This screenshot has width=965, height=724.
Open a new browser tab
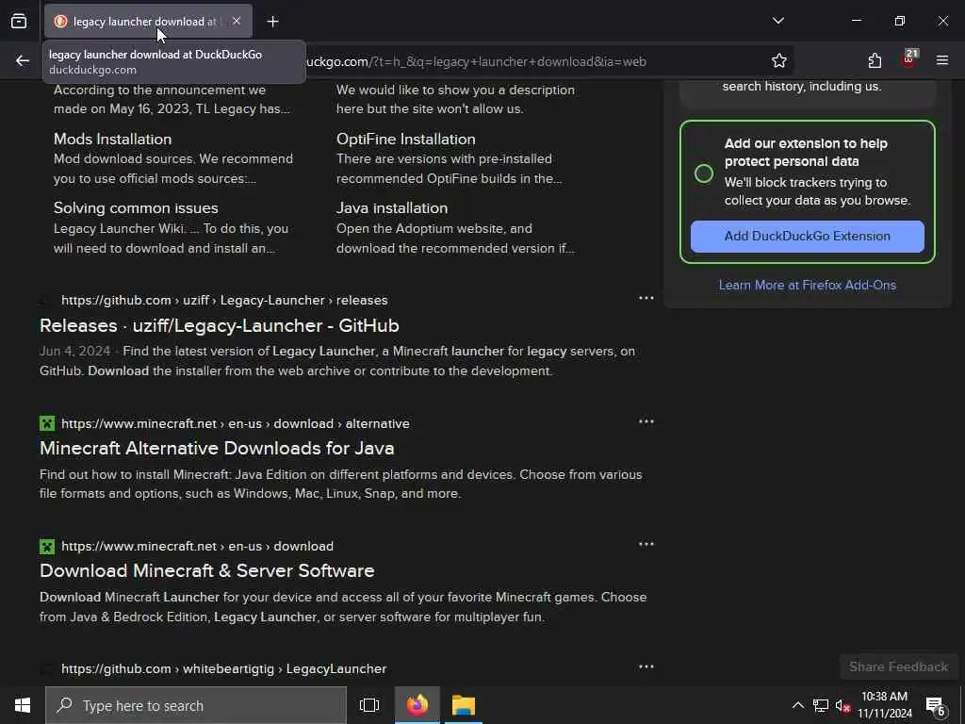272,22
